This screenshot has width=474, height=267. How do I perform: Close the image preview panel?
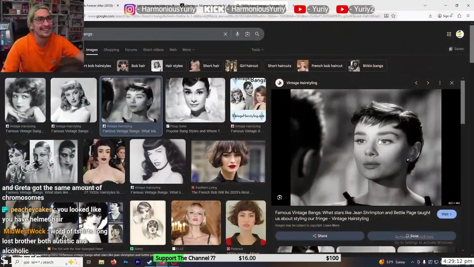452,83
